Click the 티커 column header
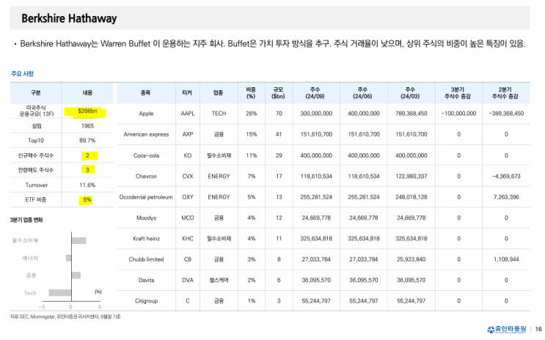 point(188,93)
